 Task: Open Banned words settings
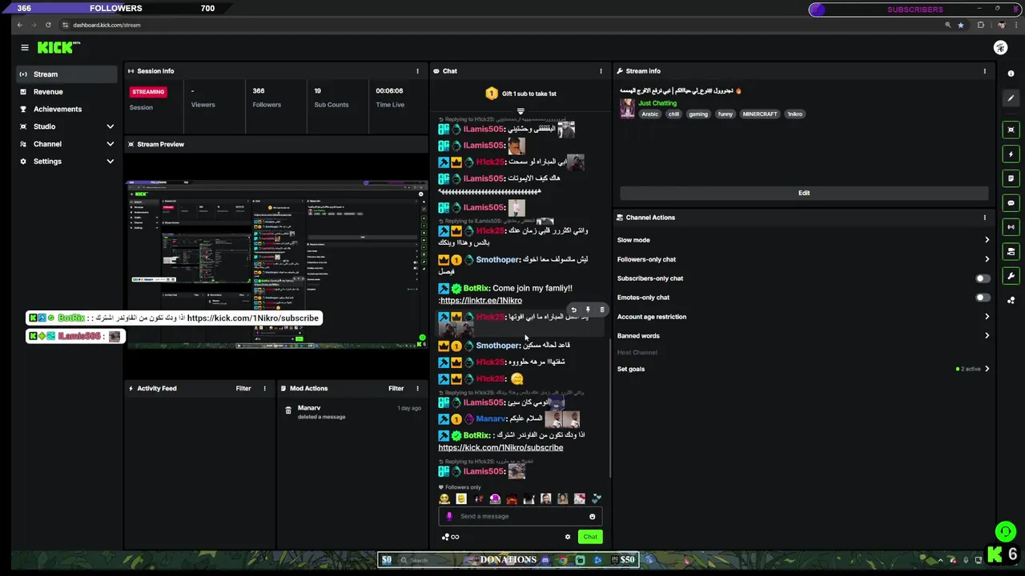[x=803, y=336]
